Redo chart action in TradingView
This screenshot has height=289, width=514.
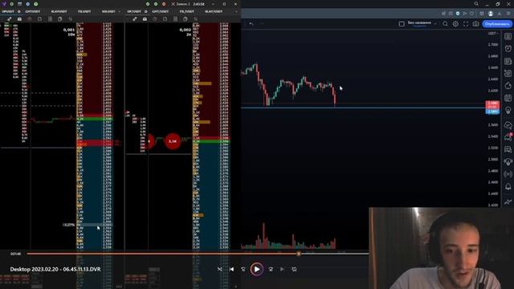pyautogui.click(x=261, y=23)
